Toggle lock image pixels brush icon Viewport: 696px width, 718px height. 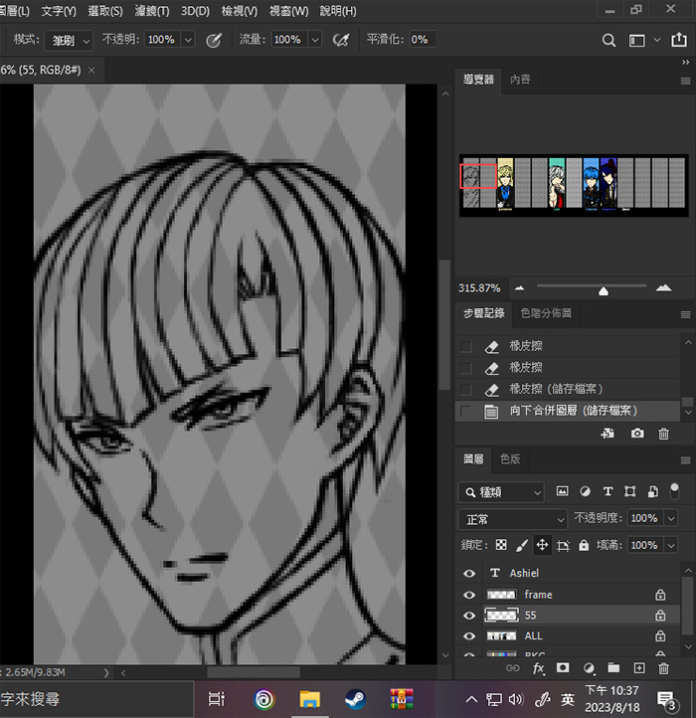coord(522,545)
